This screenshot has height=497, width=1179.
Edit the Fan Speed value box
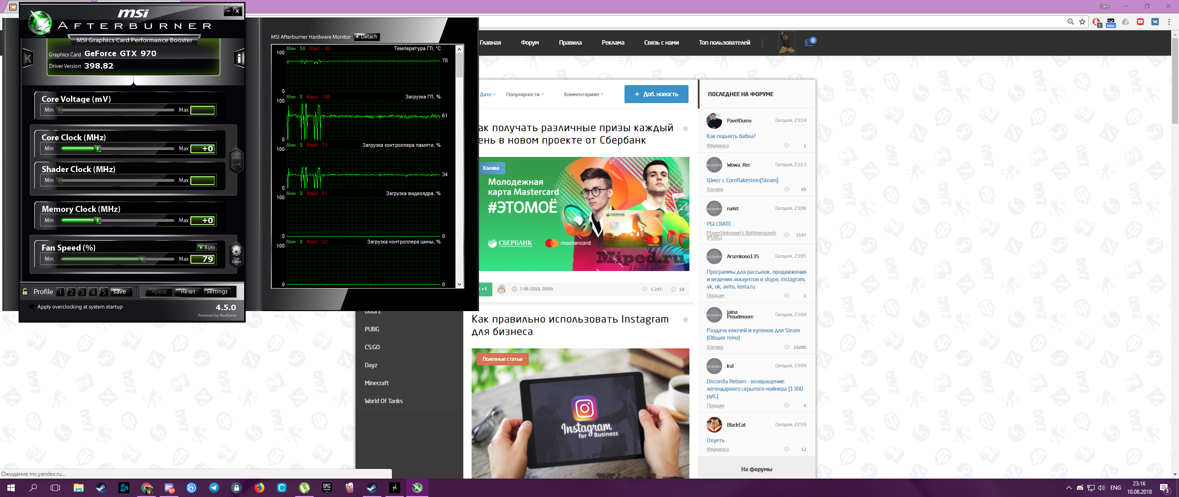(x=203, y=259)
